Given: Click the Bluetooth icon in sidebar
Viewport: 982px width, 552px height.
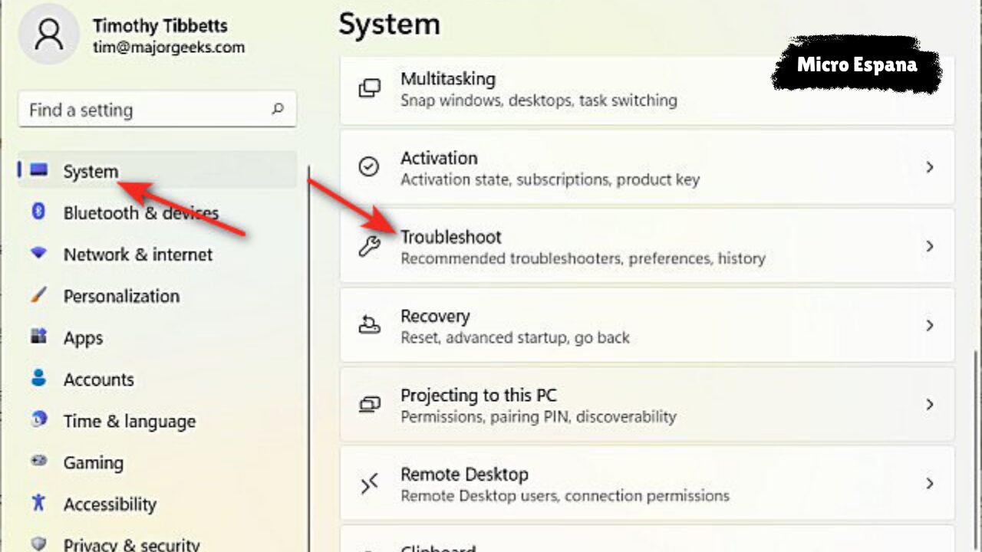Looking at the screenshot, I should pyautogui.click(x=38, y=212).
